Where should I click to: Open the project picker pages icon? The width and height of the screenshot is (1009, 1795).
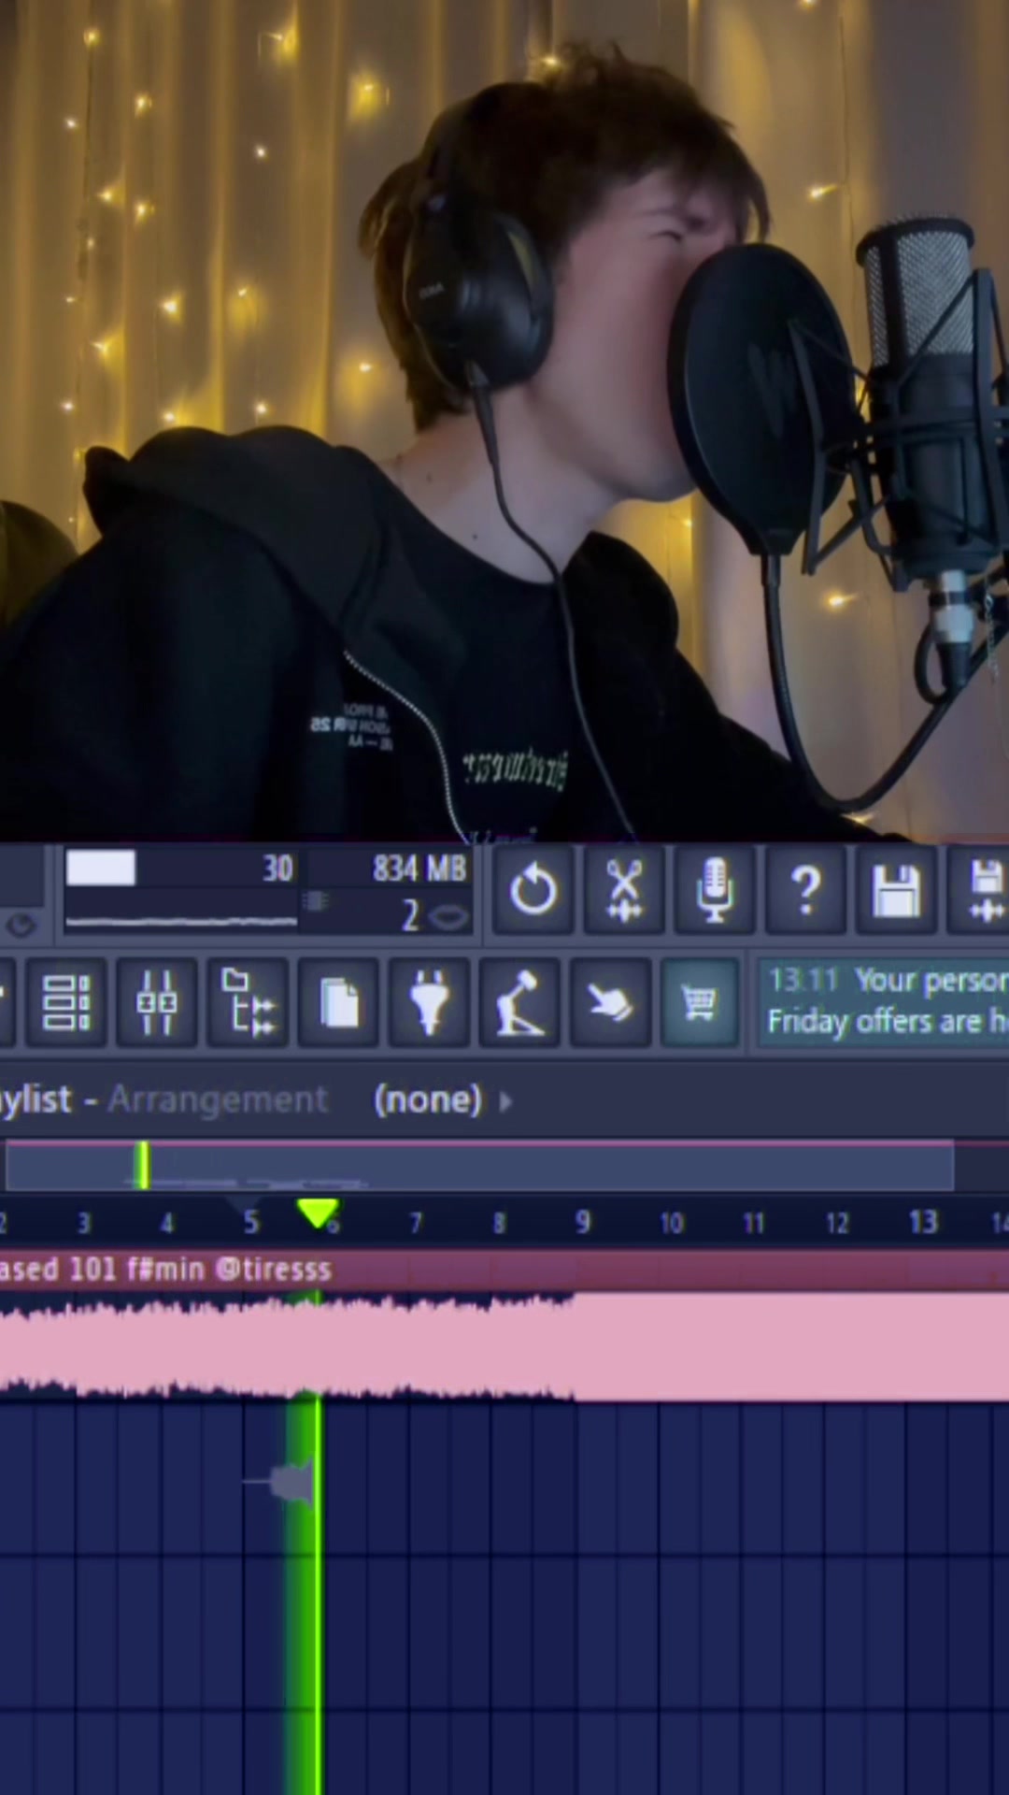[x=338, y=1003]
